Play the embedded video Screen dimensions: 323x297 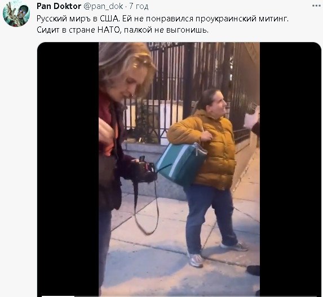coord(179,169)
